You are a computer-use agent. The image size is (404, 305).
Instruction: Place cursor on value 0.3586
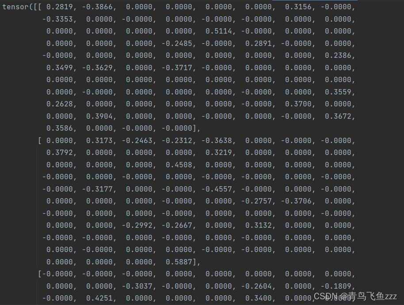[60, 128]
